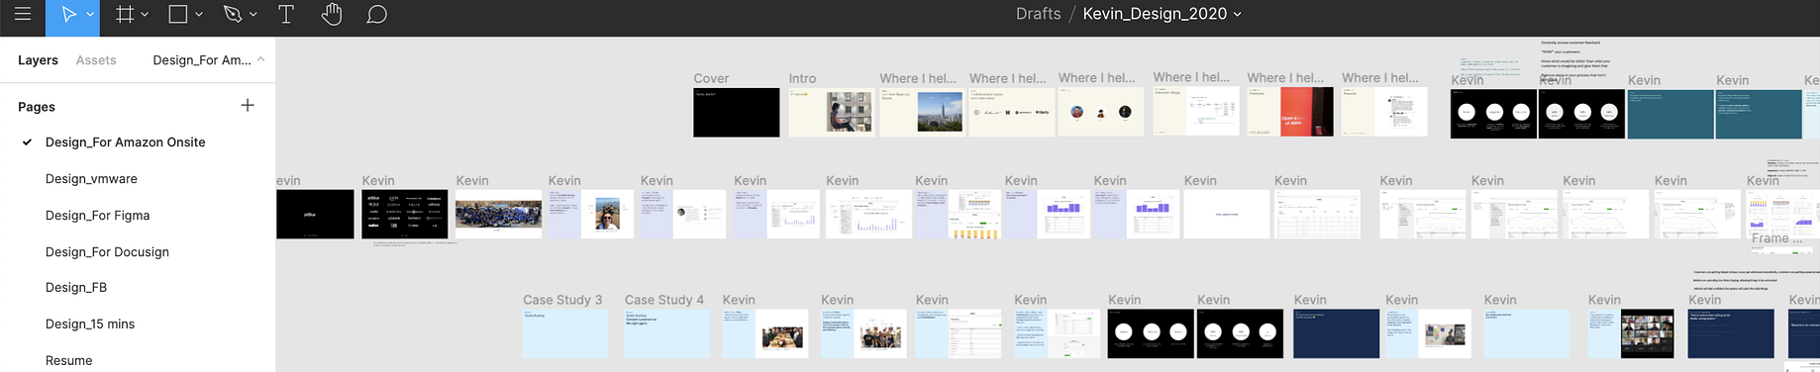Select the black Cover frame thumbnail
1820x372 pixels.
tap(736, 112)
